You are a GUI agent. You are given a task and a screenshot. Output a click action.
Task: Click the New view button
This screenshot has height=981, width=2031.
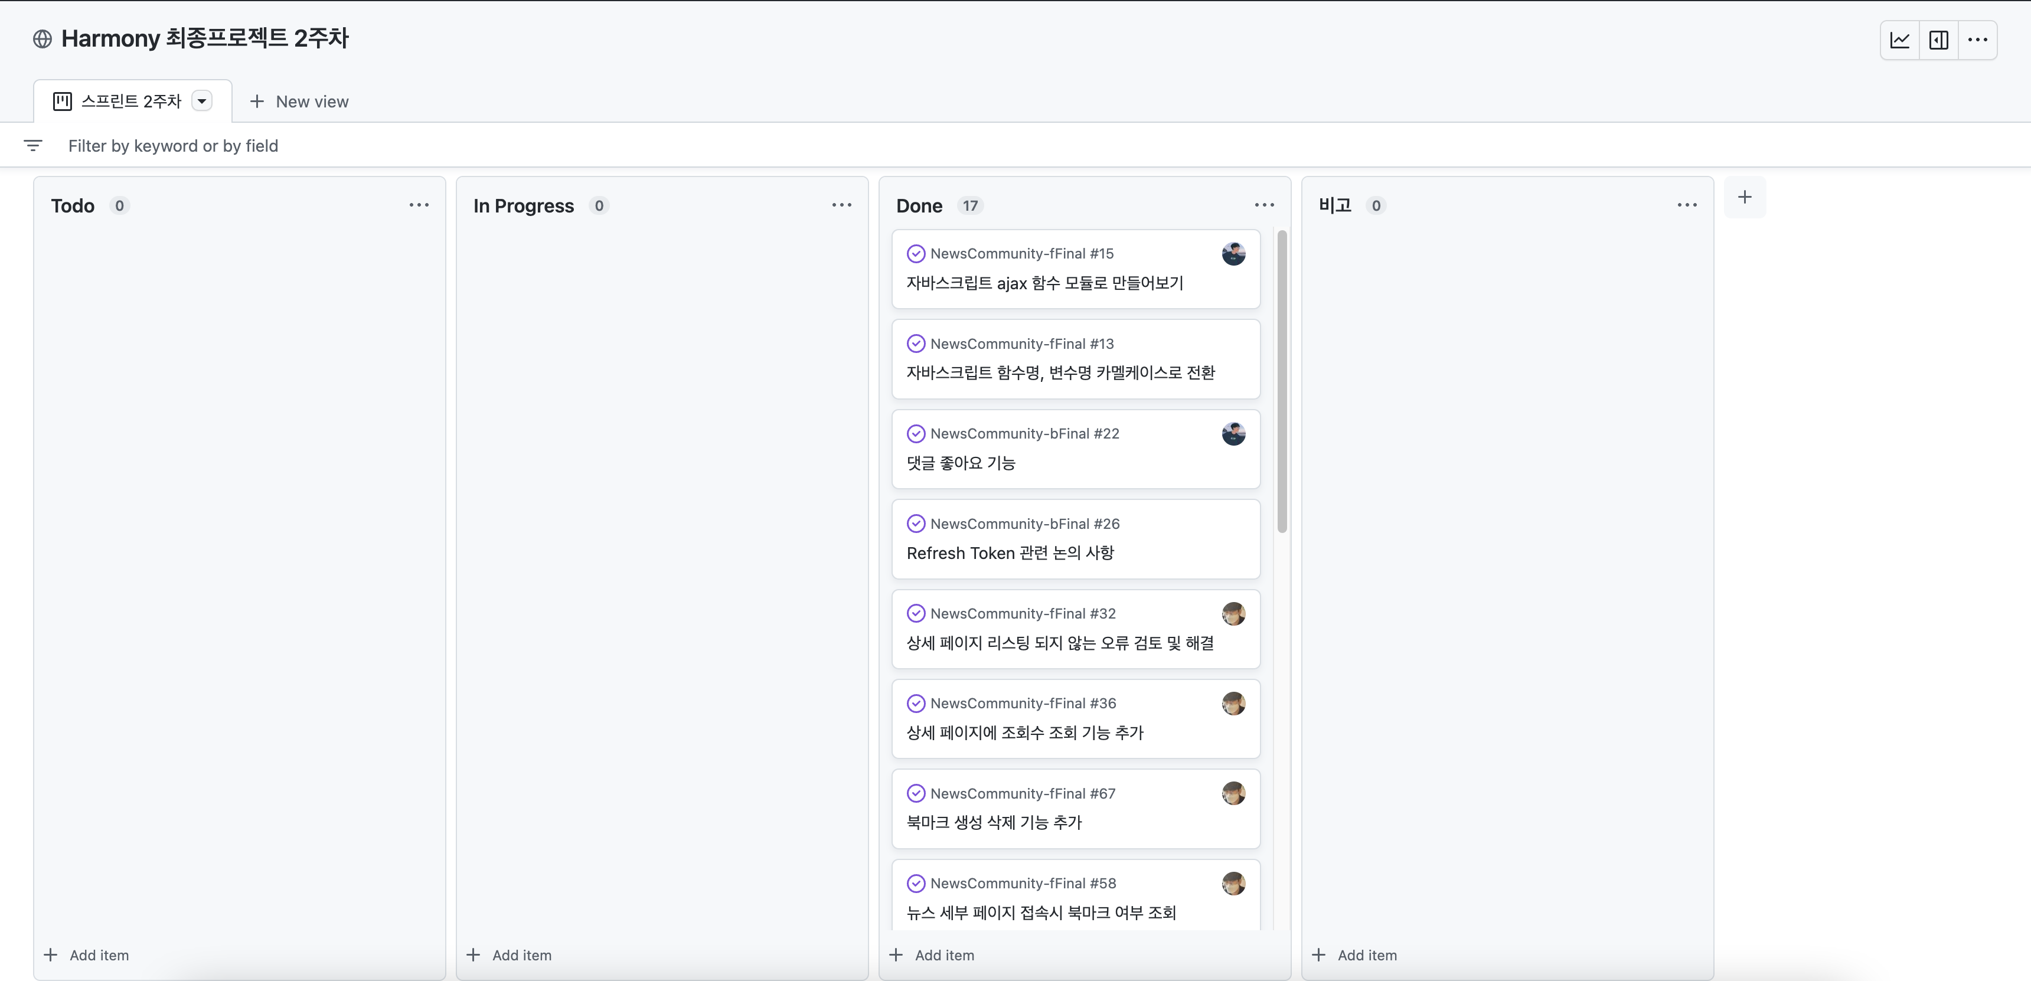(299, 101)
